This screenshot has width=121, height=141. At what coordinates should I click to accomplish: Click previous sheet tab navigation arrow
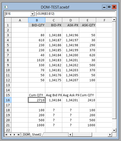(10, 134)
